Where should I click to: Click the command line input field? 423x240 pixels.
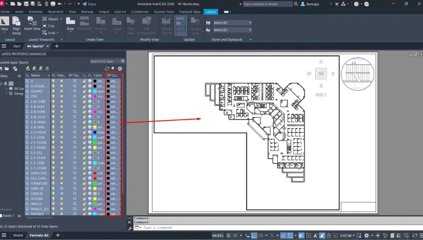[278, 227]
